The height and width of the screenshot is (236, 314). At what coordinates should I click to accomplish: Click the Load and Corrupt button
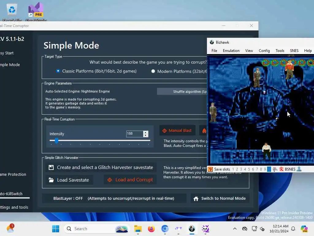click(x=130, y=180)
